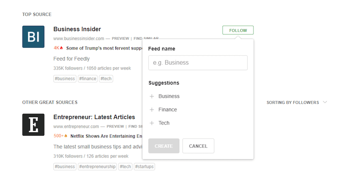Click plus icon next to Business suggestion

152,96
